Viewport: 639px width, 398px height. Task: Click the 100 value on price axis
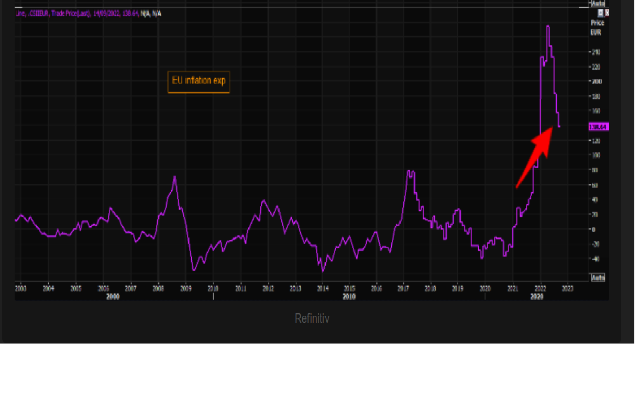click(x=597, y=156)
